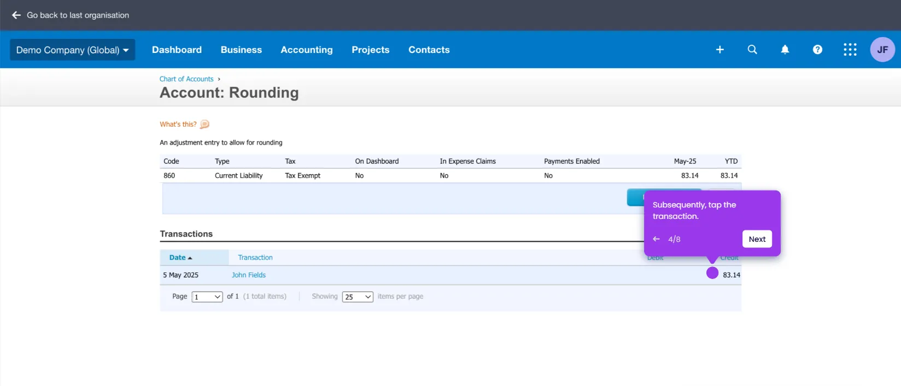The height and width of the screenshot is (386, 901).
Task: Open items per page dropdown showing 25
Action: coord(358,297)
